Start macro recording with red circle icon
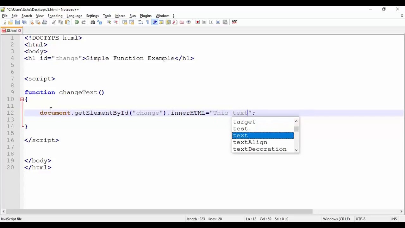The image size is (405, 228). tap(197, 22)
